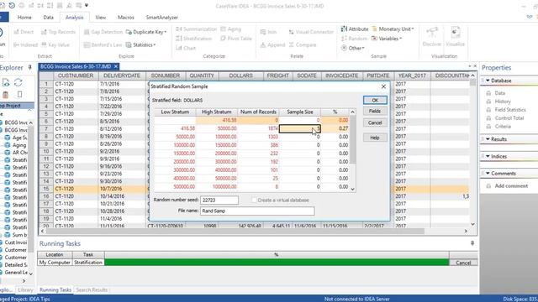Select the Analysis ribbon tab
The height and width of the screenshot is (302, 538).
(x=74, y=17)
